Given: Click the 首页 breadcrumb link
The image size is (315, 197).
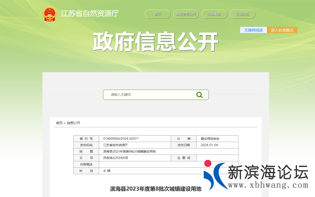Looking at the screenshot, I should [59, 123].
